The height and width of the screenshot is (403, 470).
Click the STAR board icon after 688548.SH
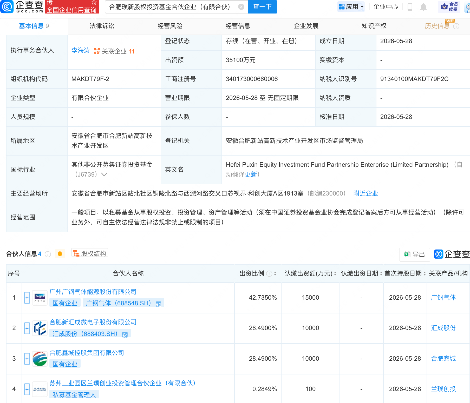(x=158, y=304)
